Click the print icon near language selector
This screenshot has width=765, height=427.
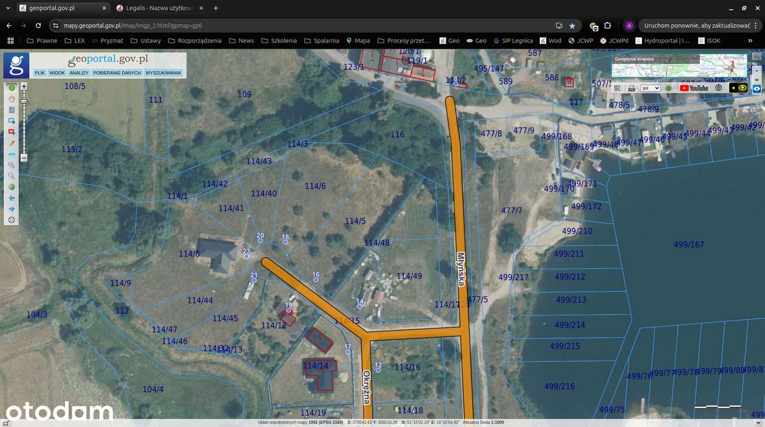pos(631,88)
